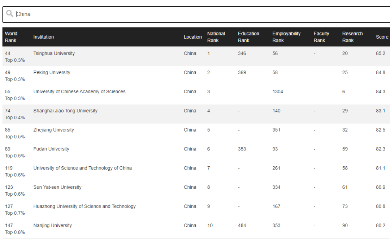Click research rank 58 cell

point(345,168)
